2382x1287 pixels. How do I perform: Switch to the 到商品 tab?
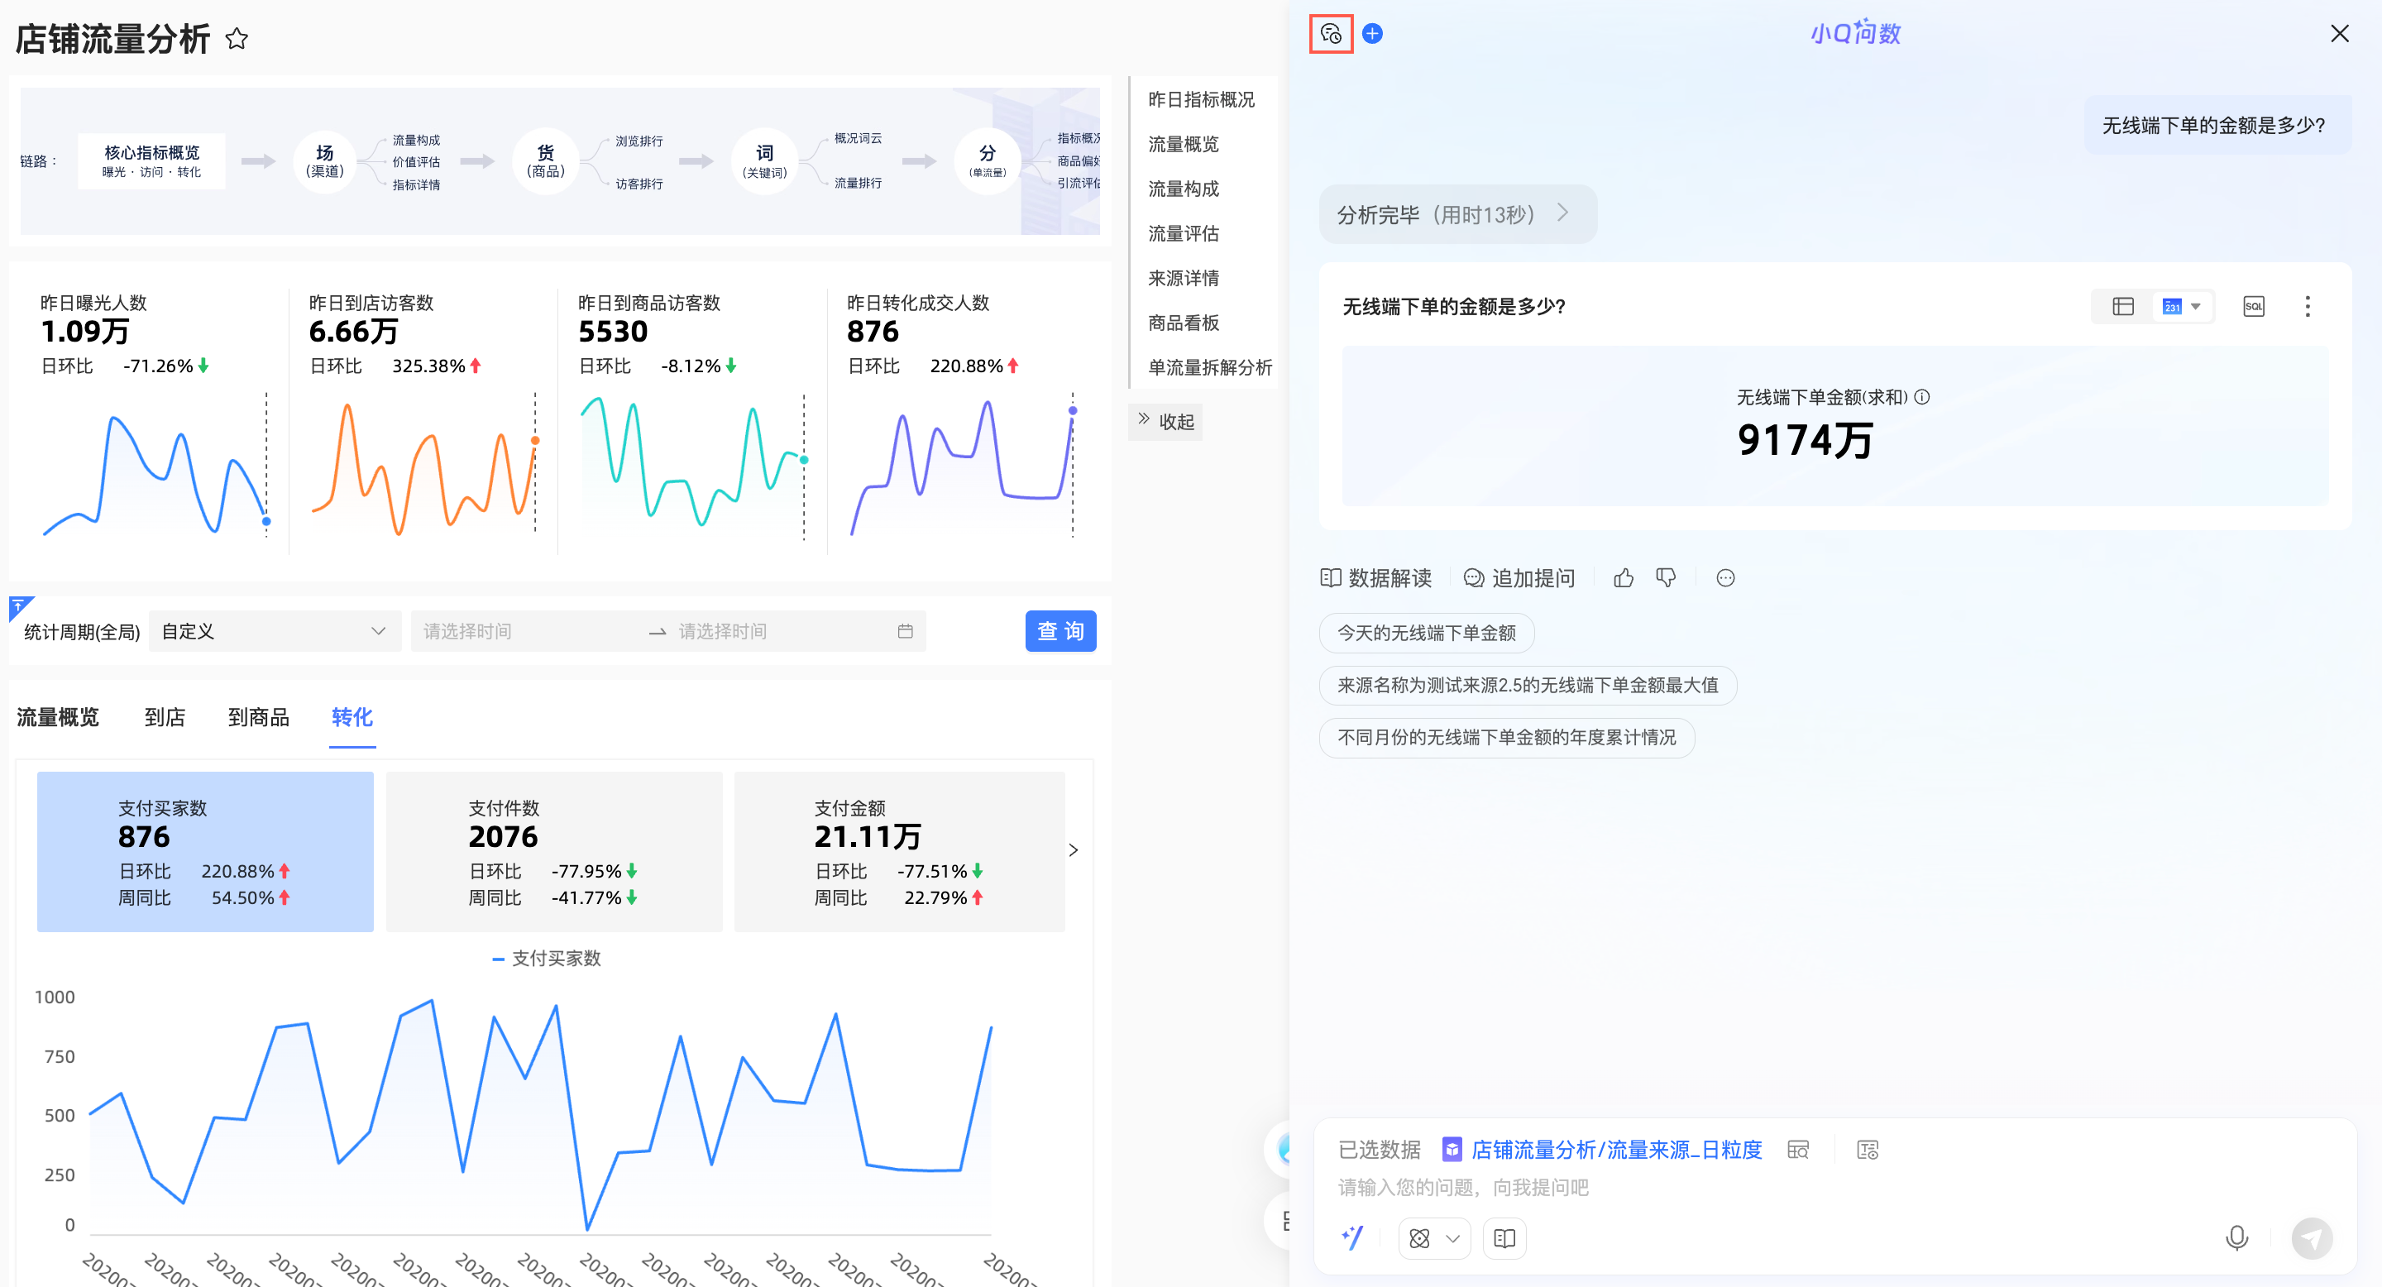tap(258, 716)
